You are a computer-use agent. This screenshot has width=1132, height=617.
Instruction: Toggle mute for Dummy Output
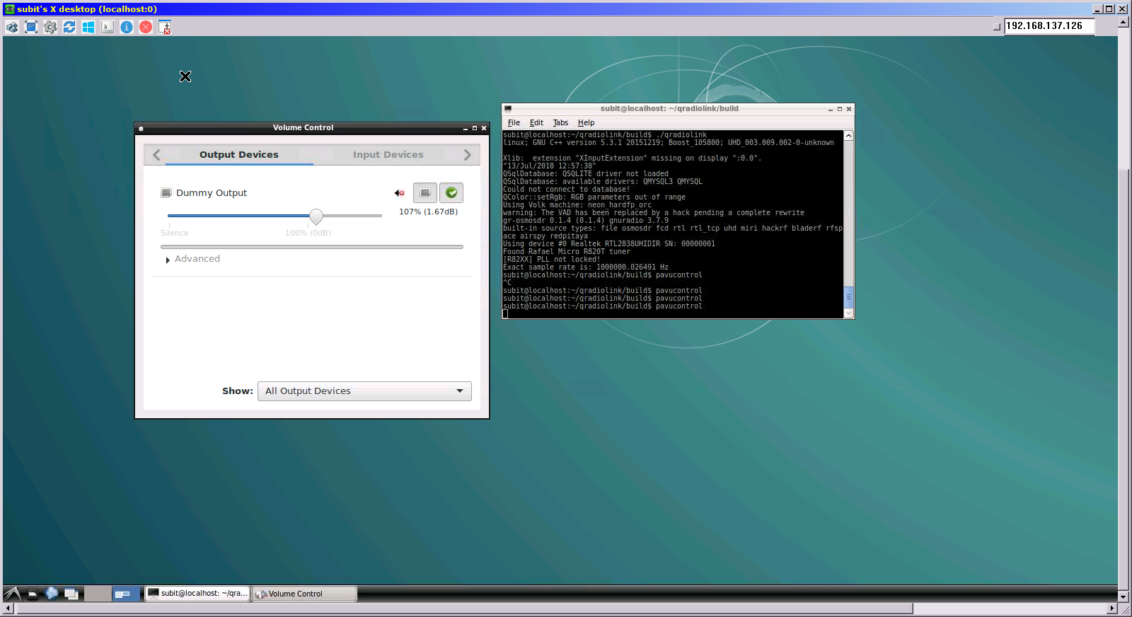pyautogui.click(x=400, y=193)
